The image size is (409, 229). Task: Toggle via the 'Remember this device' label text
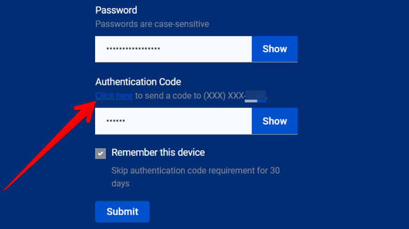(158, 152)
